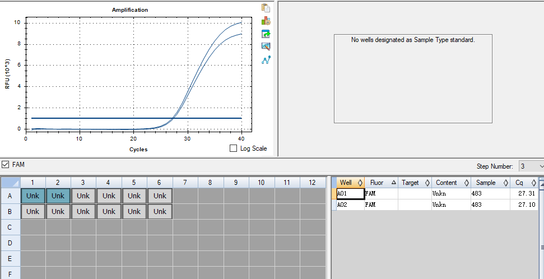
Task: Click the Unkn content cell in A01 row
Action: coord(451,194)
